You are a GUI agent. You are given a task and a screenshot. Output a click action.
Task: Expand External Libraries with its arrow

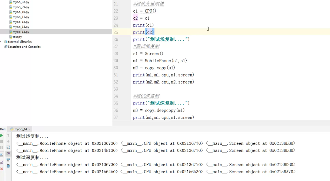click(1, 42)
